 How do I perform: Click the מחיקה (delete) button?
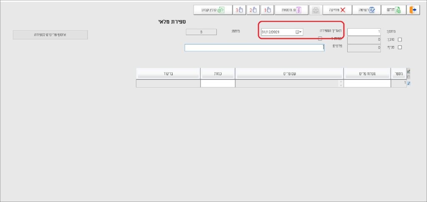(x=337, y=10)
